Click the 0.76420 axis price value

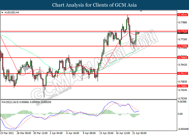click(183, 65)
